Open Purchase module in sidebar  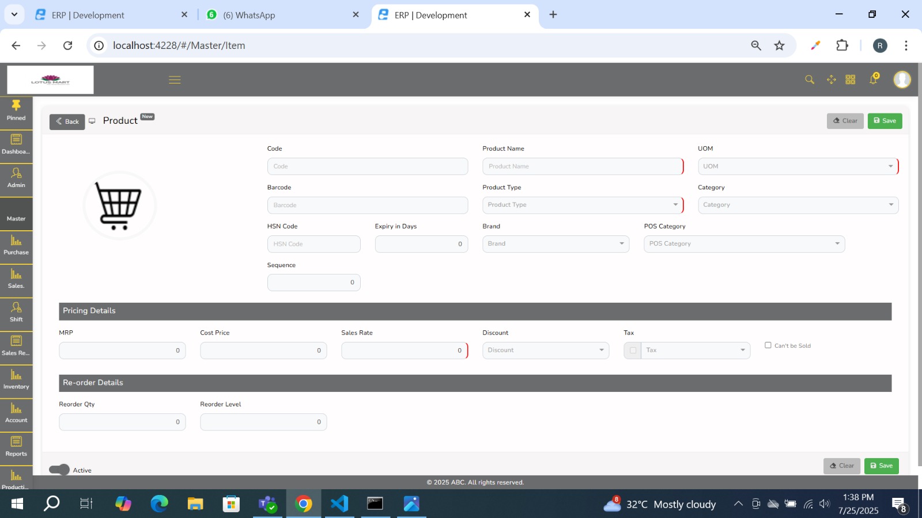click(16, 246)
